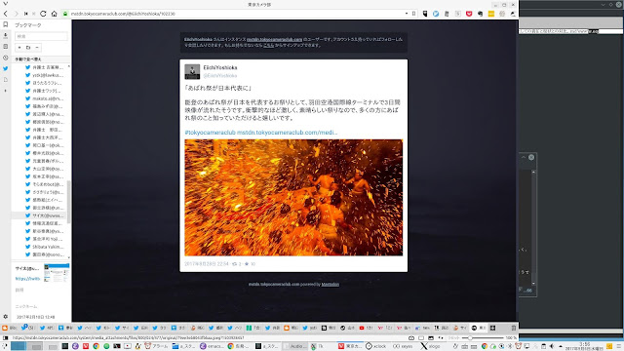Open the Mastodon footer link

coord(331,284)
